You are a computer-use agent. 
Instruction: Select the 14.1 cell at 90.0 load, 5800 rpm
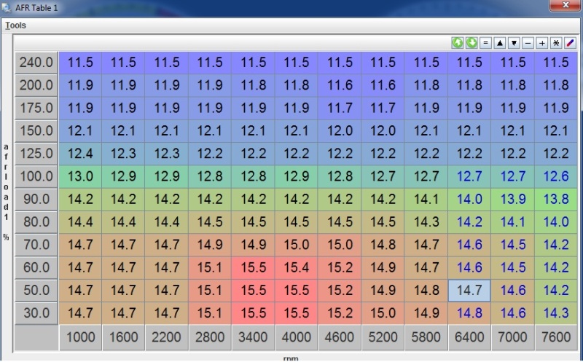[426, 200]
